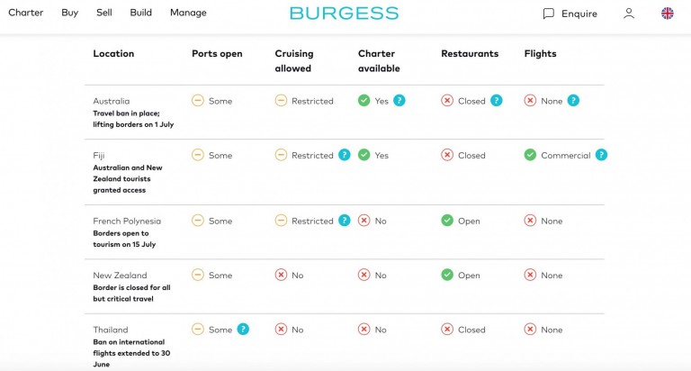Screen dimensions: 691x371
Task: Click help icon beside Fiji cruising Restricted
Action: 344,155
